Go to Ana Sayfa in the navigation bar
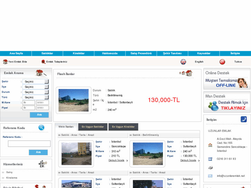 [16, 53]
